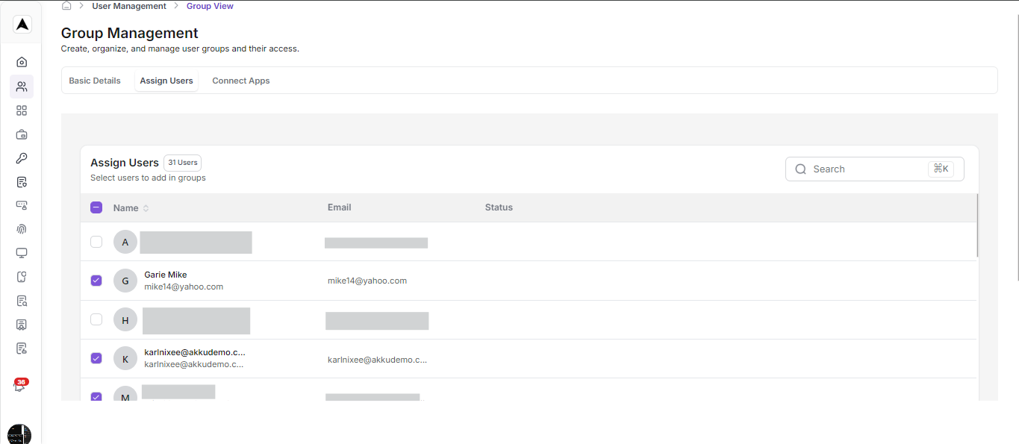Select the fingerprint authentication icon in sidebar
The height and width of the screenshot is (444, 1019).
(21, 229)
